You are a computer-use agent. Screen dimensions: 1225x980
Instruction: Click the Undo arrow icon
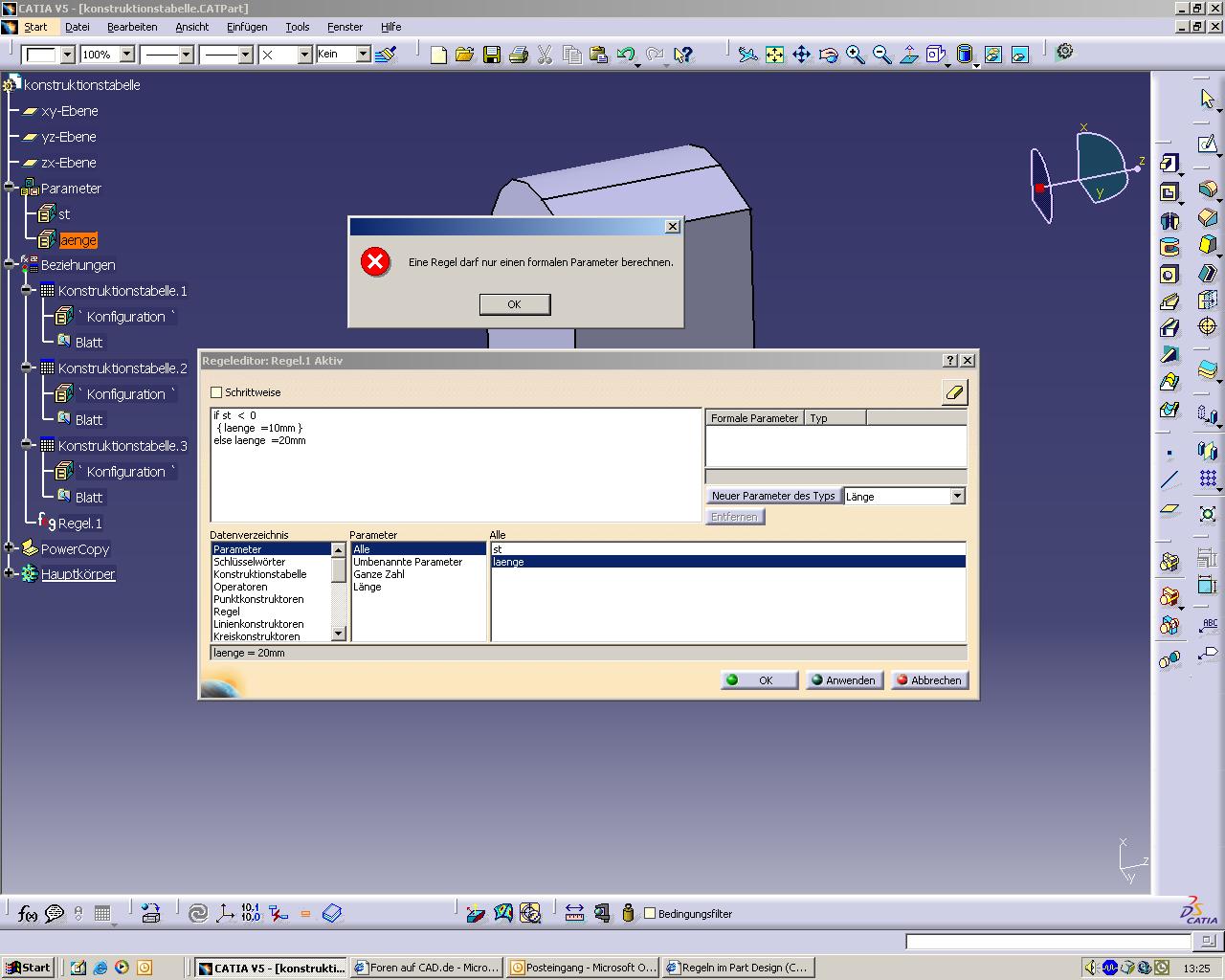(x=627, y=55)
